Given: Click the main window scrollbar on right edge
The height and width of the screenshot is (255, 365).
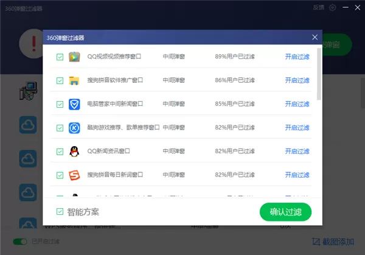Looking at the screenshot, I should coord(363,93).
